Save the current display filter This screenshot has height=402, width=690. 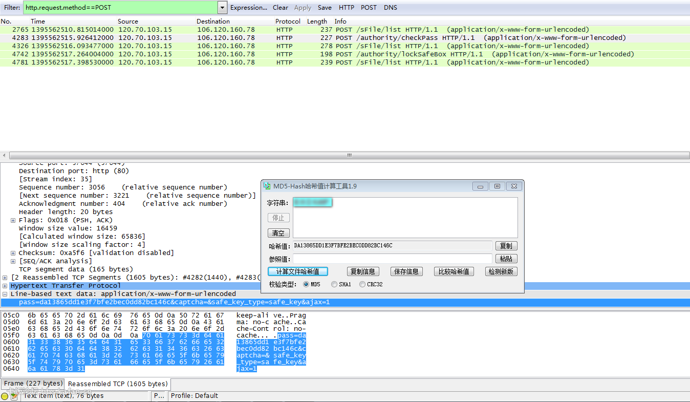(x=325, y=8)
